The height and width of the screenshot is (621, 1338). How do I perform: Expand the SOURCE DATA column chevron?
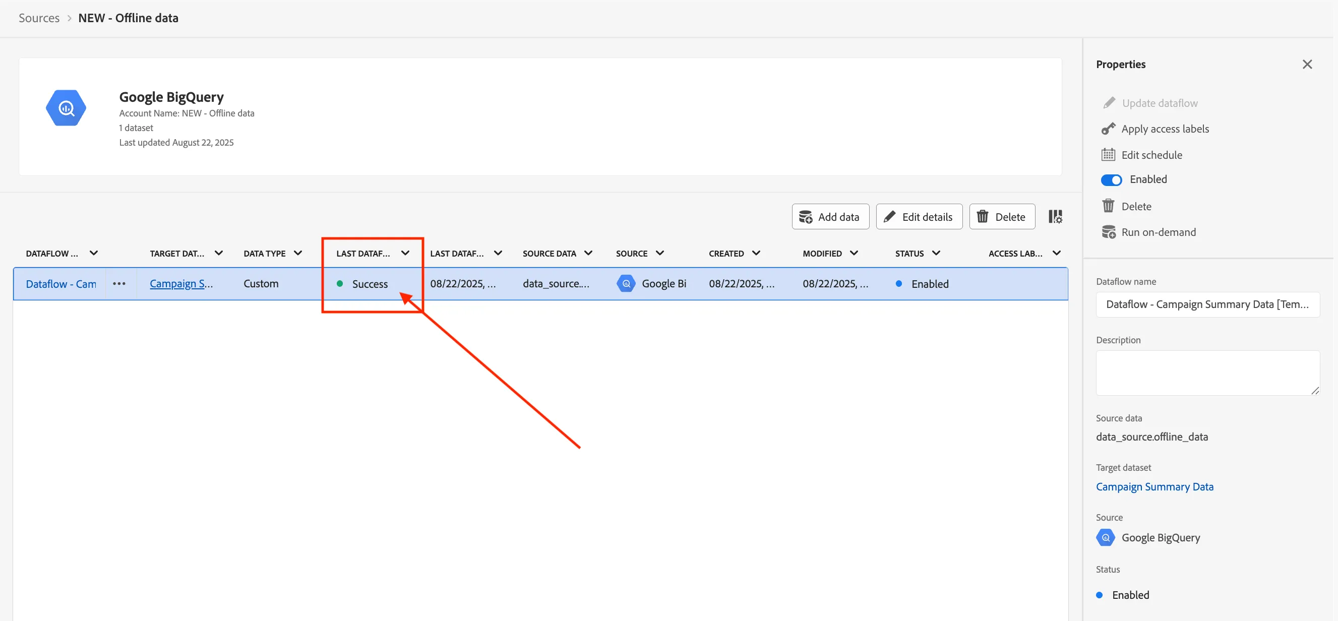click(x=588, y=253)
